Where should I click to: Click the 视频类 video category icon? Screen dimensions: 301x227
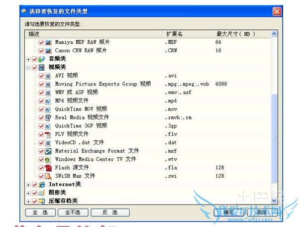click(41, 67)
